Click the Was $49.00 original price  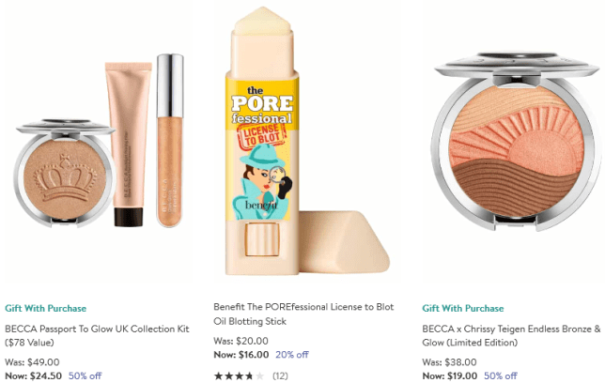pos(32,361)
